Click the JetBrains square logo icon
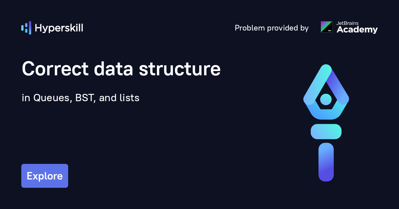 [x=326, y=27]
